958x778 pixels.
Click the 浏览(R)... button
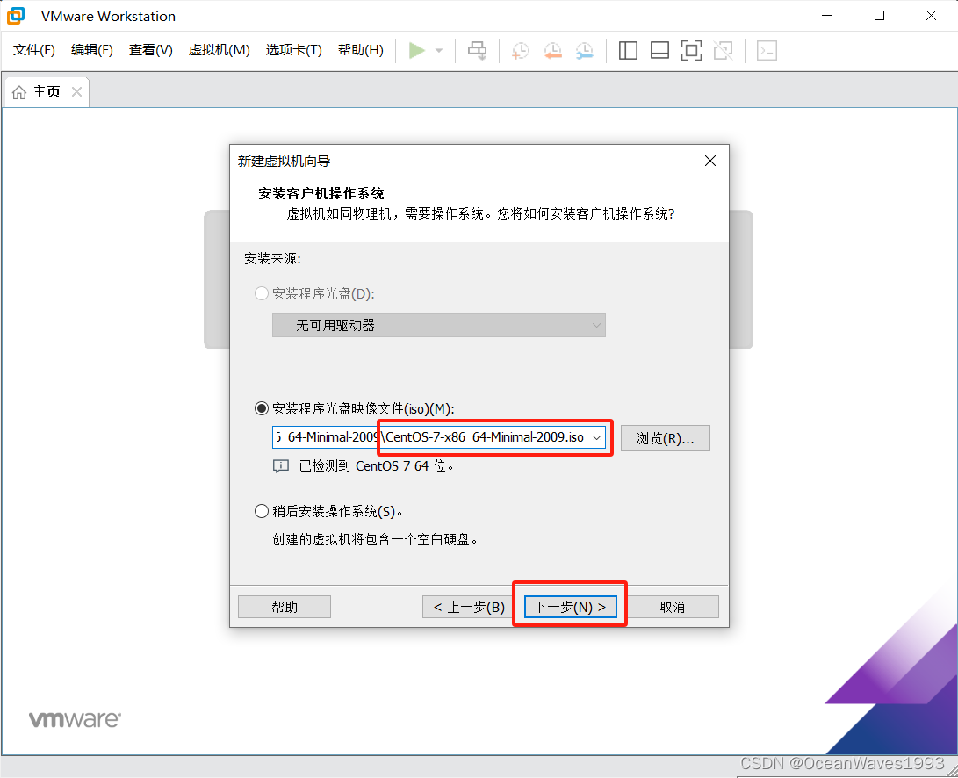pyautogui.click(x=666, y=438)
